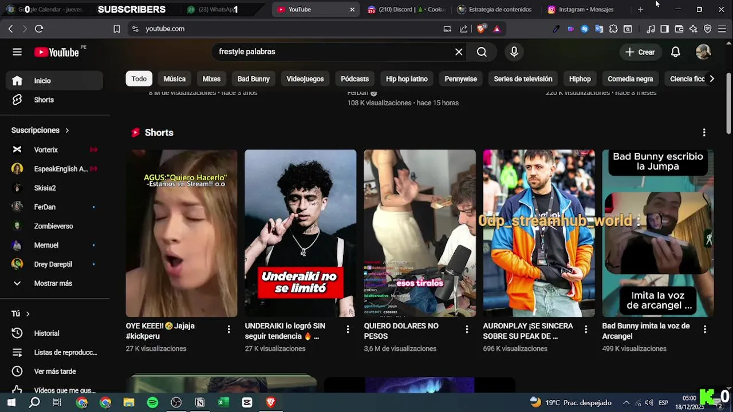This screenshot has width=733, height=412.
Task: Open Windows Start menu
Action: click(11, 403)
